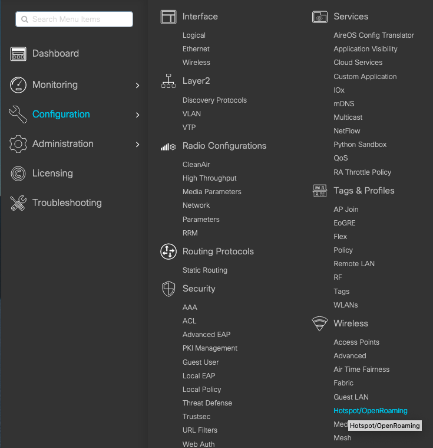The height and width of the screenshot is (448, 433).
Task: Expand the Configuration submenu arrow
Action: (138, 115)
